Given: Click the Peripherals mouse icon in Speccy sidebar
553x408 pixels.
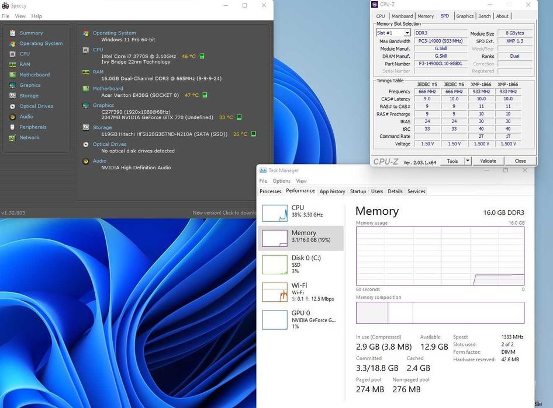Looking at the screenshot, I should coord(13,127).
